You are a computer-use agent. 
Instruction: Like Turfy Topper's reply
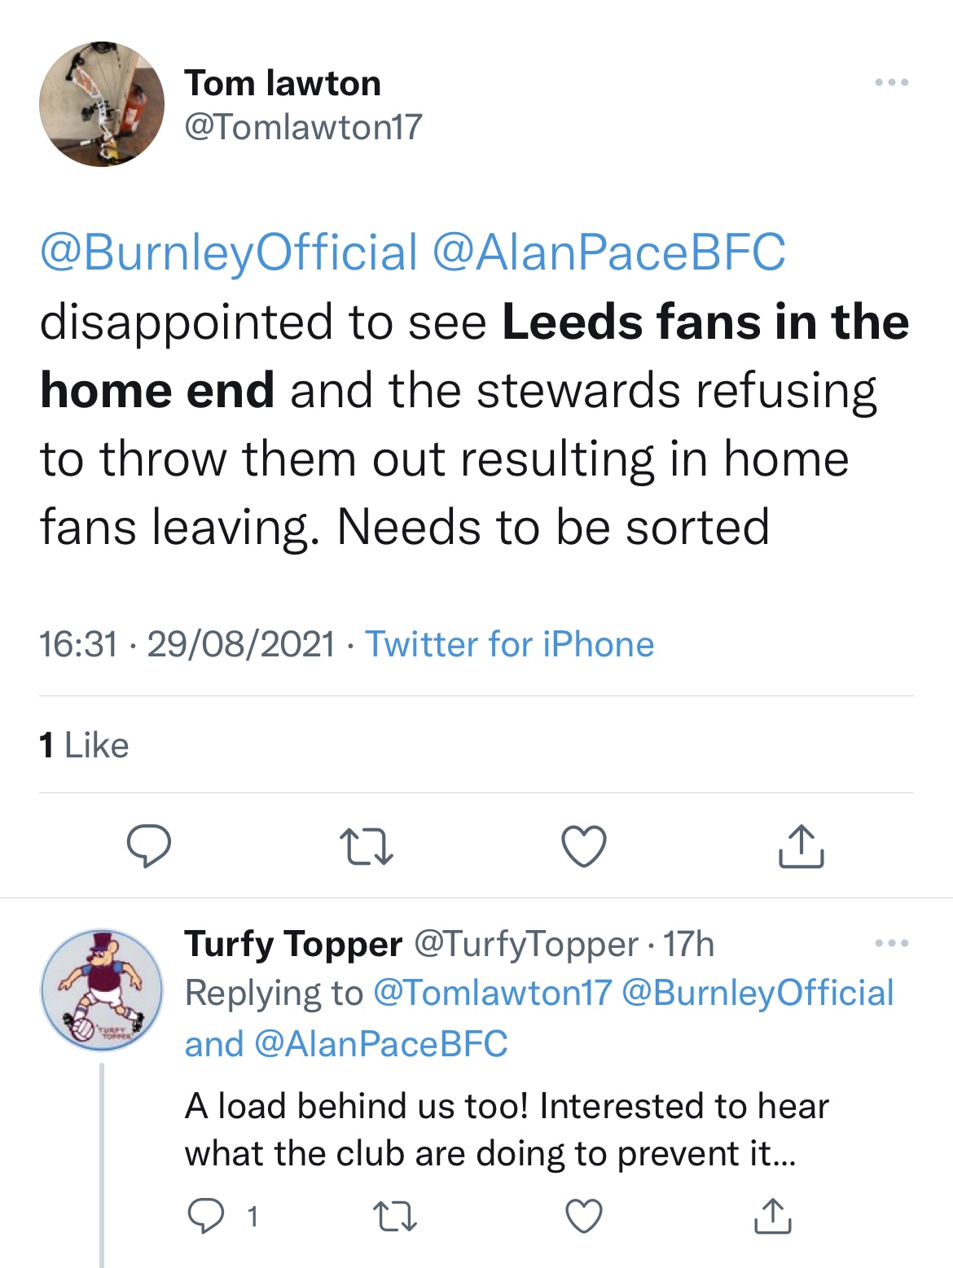coord(584,1216)
